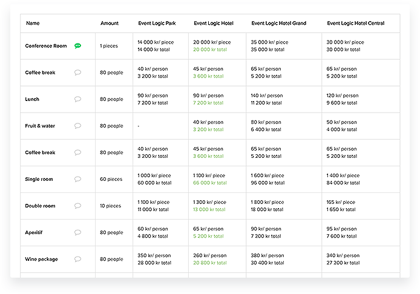The image size is (420, 294).
Task: Select the Event Logic Park column header
Action: (x=157, y=24)
